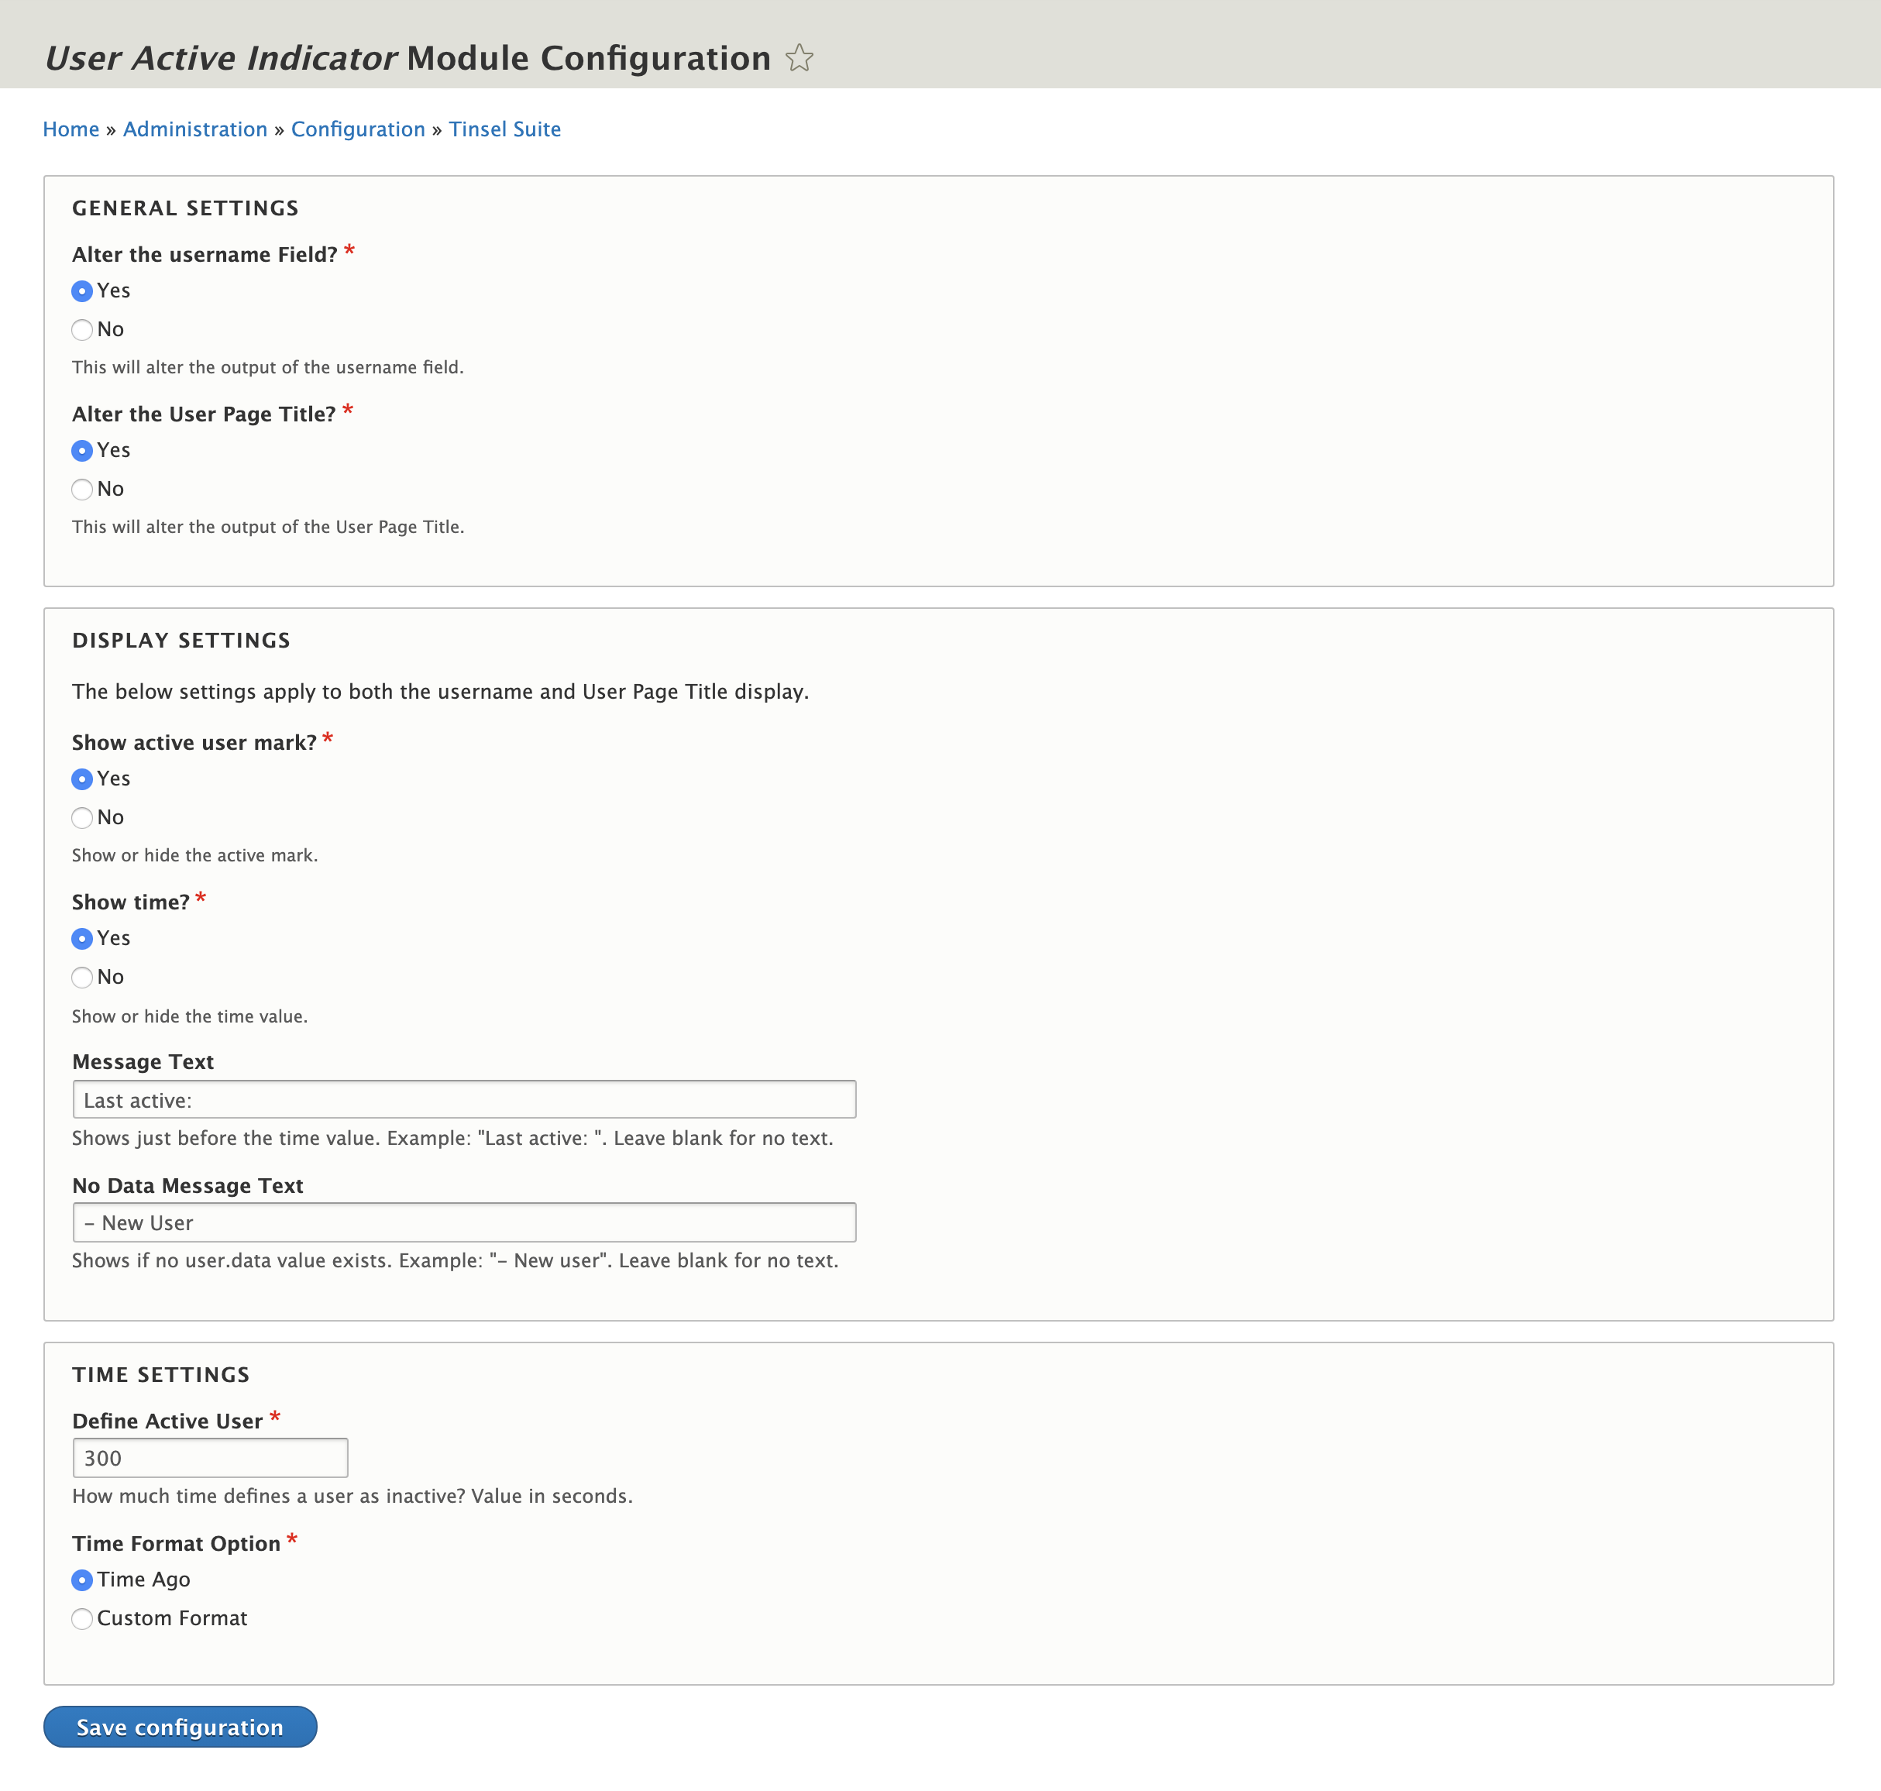The image size is (1881, 1791).
Task: Select Custom Format time option
Action: (x=82, y=1618)
